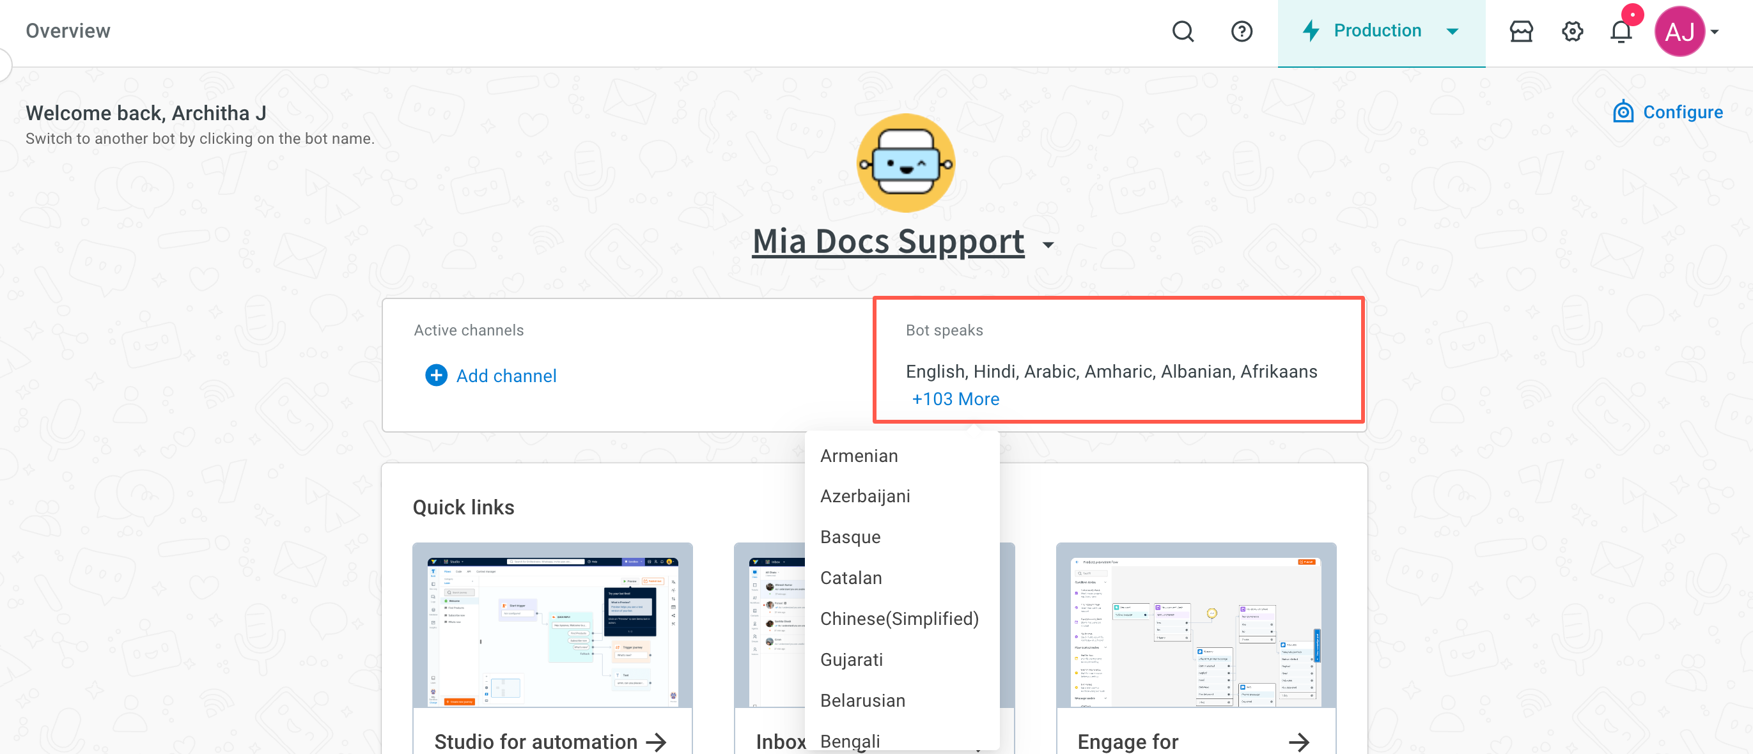
Task: Click the Add channel text
Action: point(506,376)
